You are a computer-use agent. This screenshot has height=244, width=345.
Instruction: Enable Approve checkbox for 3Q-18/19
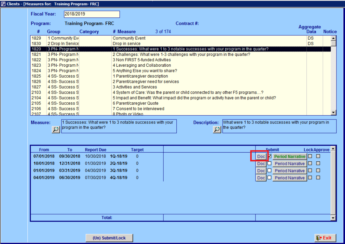tap(318, 171)
